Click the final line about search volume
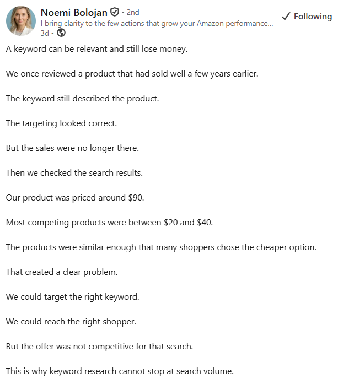This screenshot has width=338, height=384. point(120,371)
